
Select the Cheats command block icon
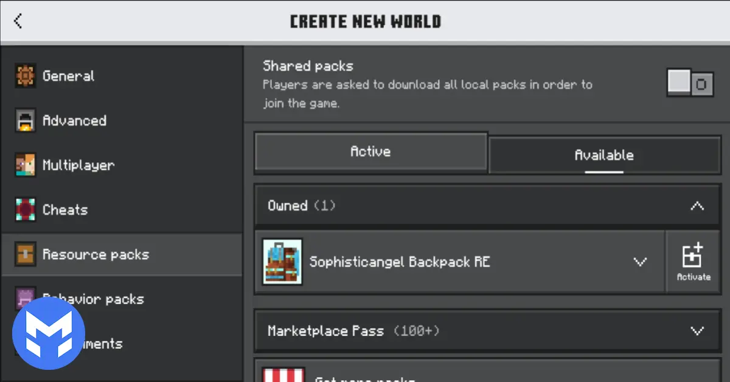pyautogui.click(x=25, y=209)
